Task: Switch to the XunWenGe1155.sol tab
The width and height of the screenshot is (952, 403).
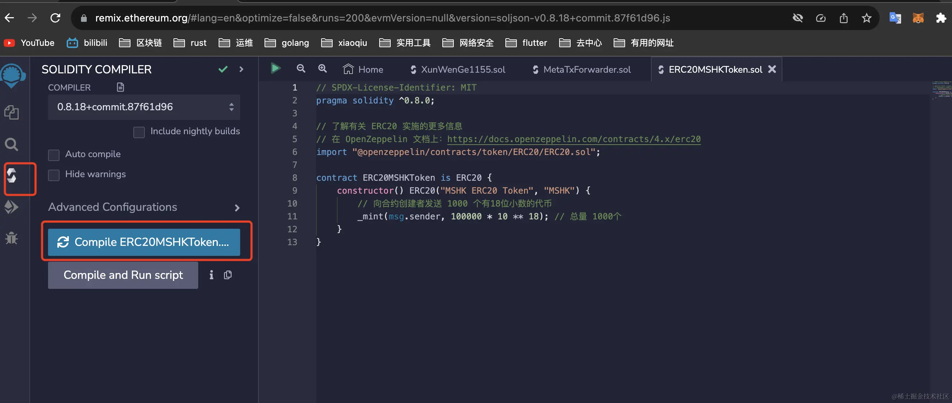Action: [x=457, y=69]
